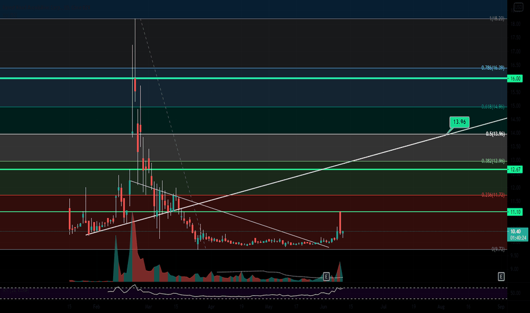This screenshot has height=313, width=530.
Task: Click the Jul label on time axis
Action: 383,307
